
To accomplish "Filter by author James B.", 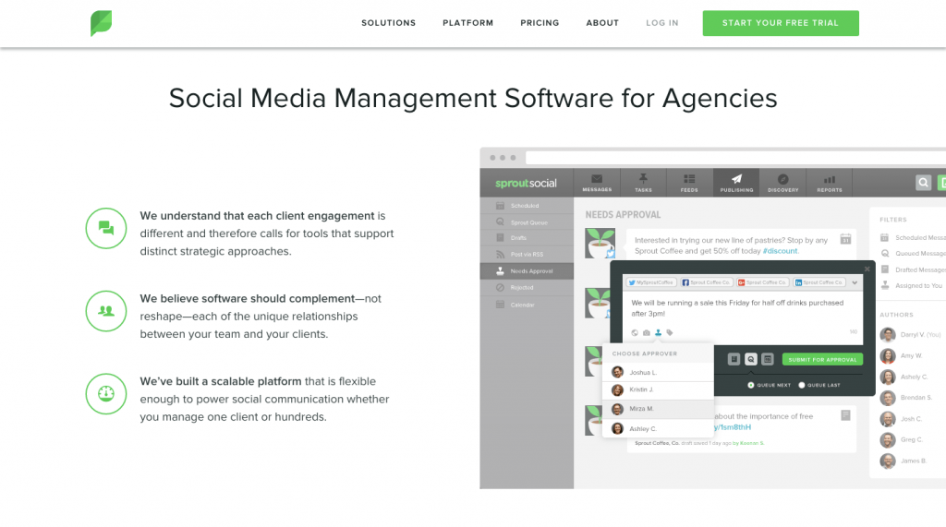I will click(904, 461).
